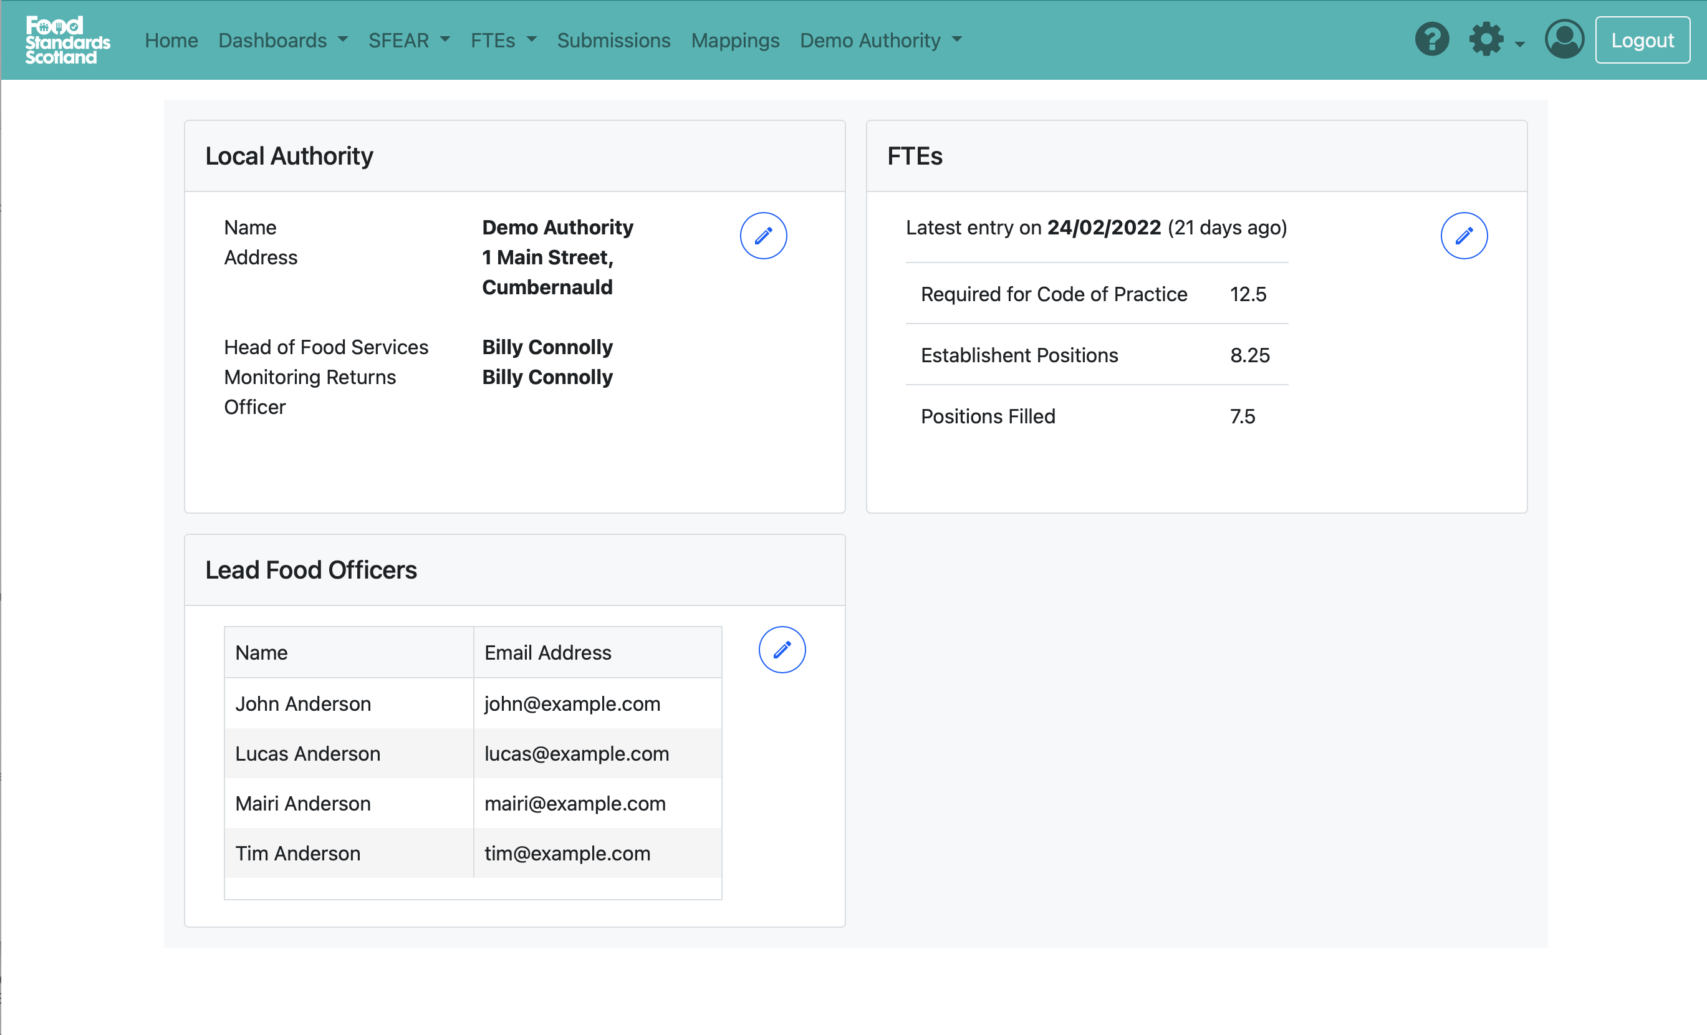Click the Demo Authority name value
Screen dimensions: 1707x1035
tap(558, 227)
